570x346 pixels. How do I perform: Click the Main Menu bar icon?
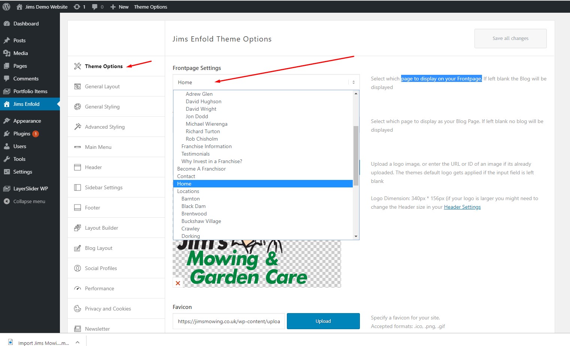(x=78, y=147)
